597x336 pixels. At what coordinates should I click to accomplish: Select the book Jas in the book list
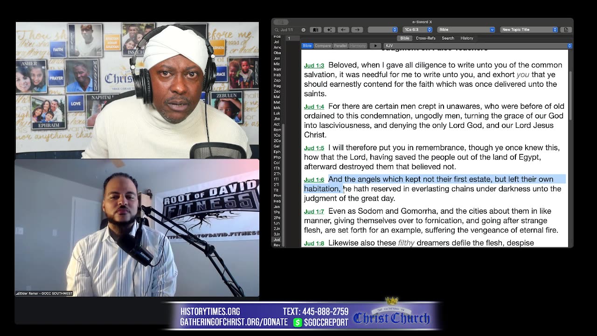[x=277, y=207]
